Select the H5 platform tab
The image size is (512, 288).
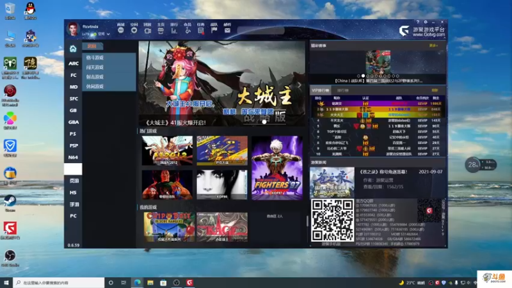coord(73,193)
